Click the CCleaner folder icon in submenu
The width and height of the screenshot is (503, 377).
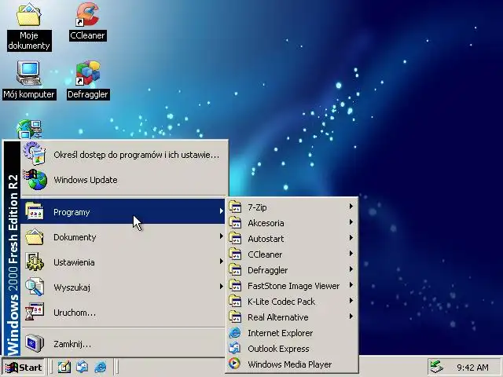[x=235, y=254]
